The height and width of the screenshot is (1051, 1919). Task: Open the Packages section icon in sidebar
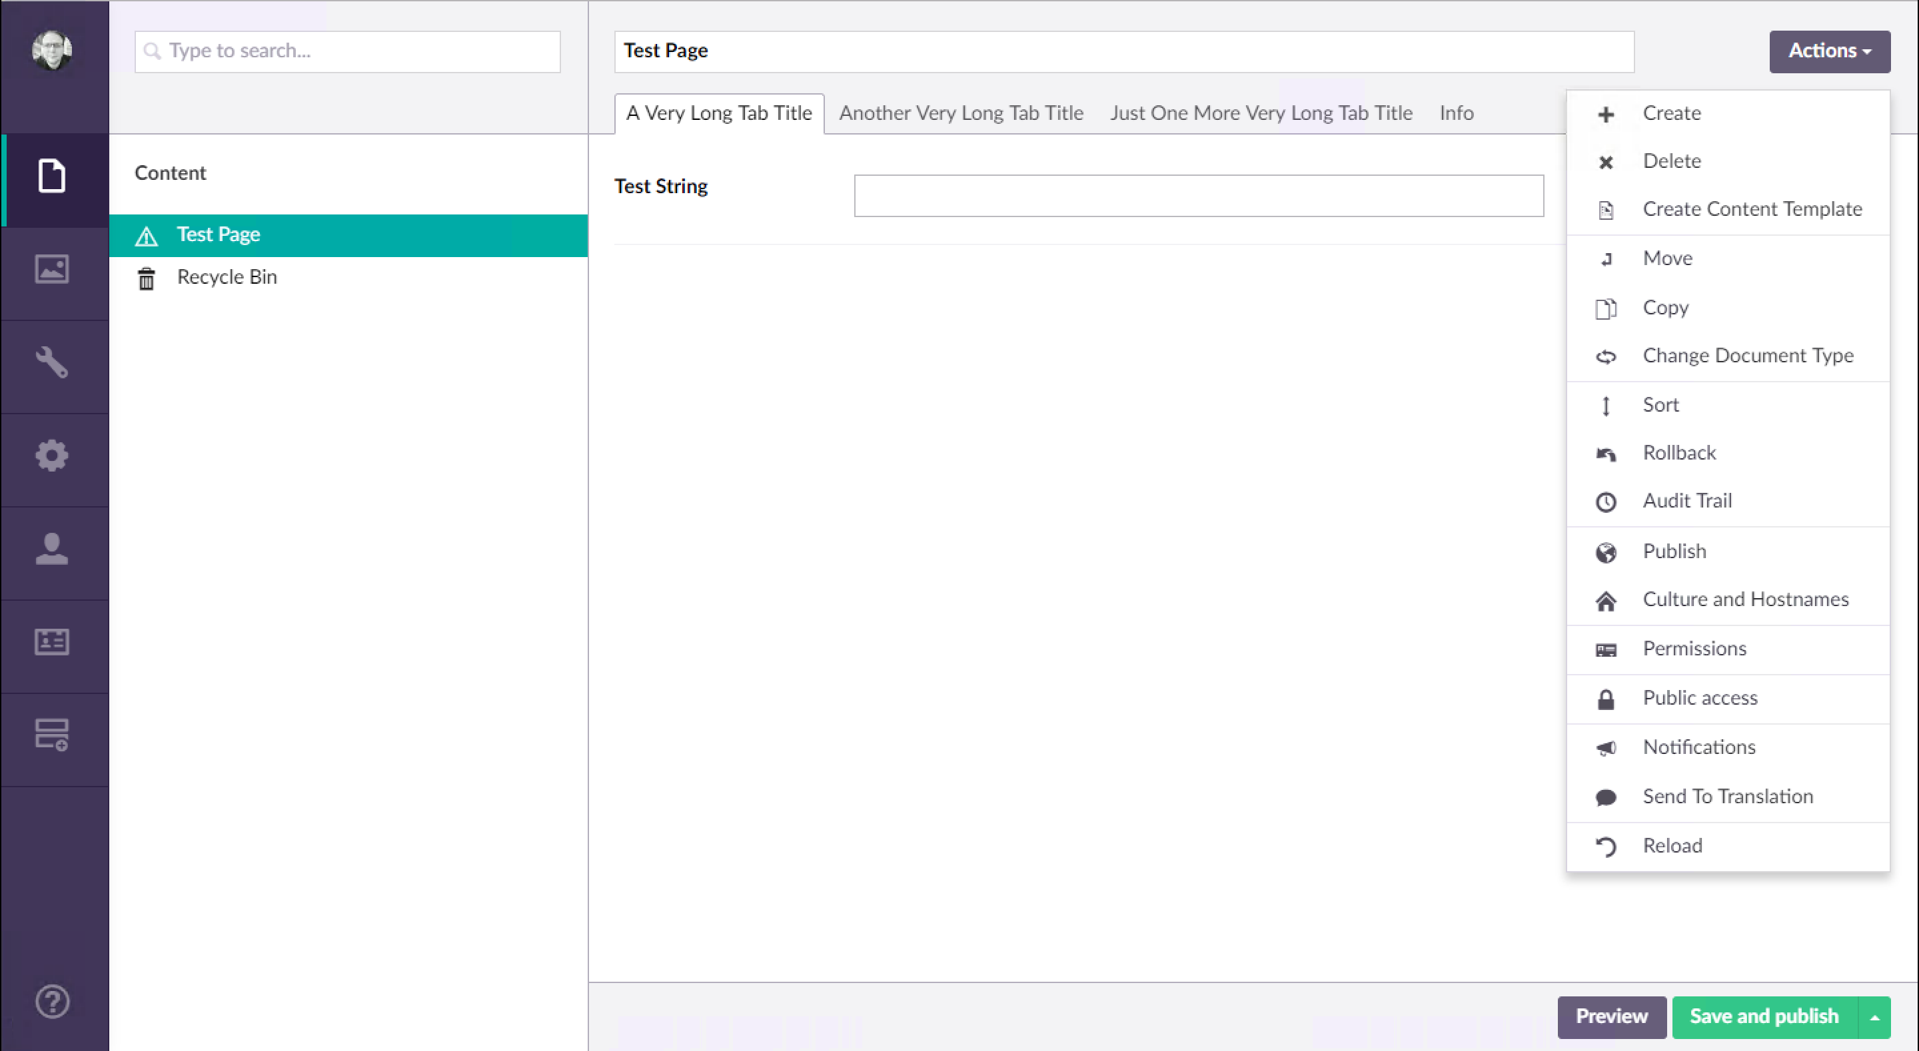tap(53, 735)
